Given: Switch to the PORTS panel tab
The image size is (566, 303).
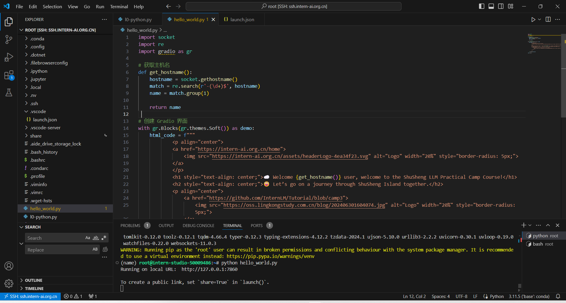Looking at the screenshot, I should [256, 226].
